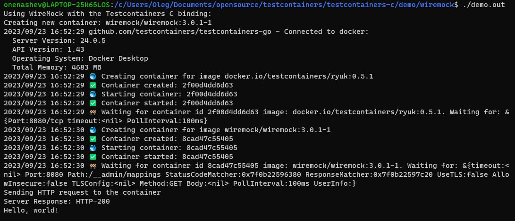
Task: Click 'StatusCodeMatcher:0x7f0b22596380' text
Action: [233, 174]
